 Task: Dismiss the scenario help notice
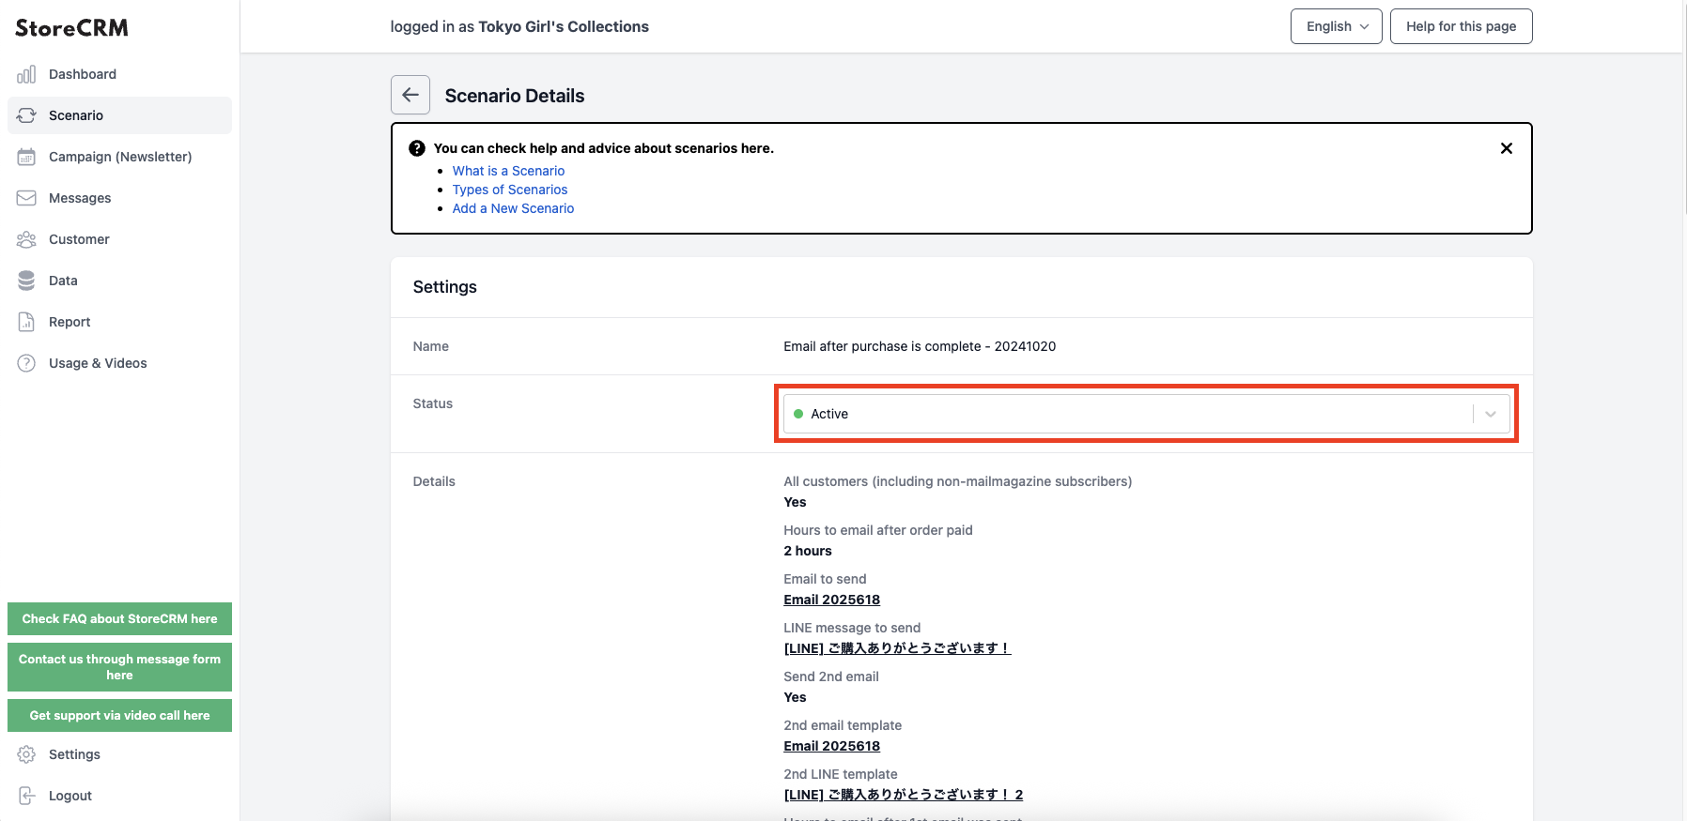[1507, 148]
